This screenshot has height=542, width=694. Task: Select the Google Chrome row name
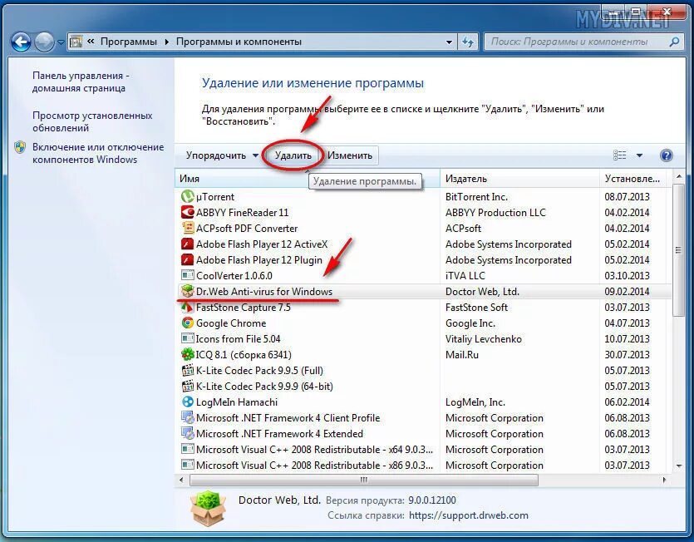pyautogui.click(x=231, y=323)
